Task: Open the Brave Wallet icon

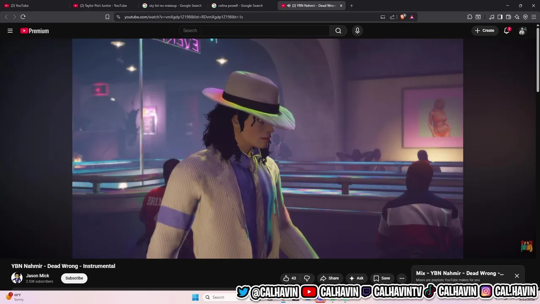Action: pos(508,17)
